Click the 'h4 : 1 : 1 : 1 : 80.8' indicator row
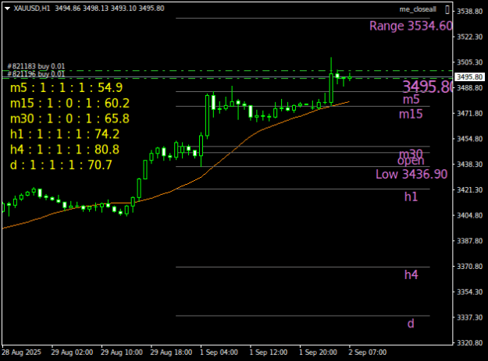 coord(65,150)
